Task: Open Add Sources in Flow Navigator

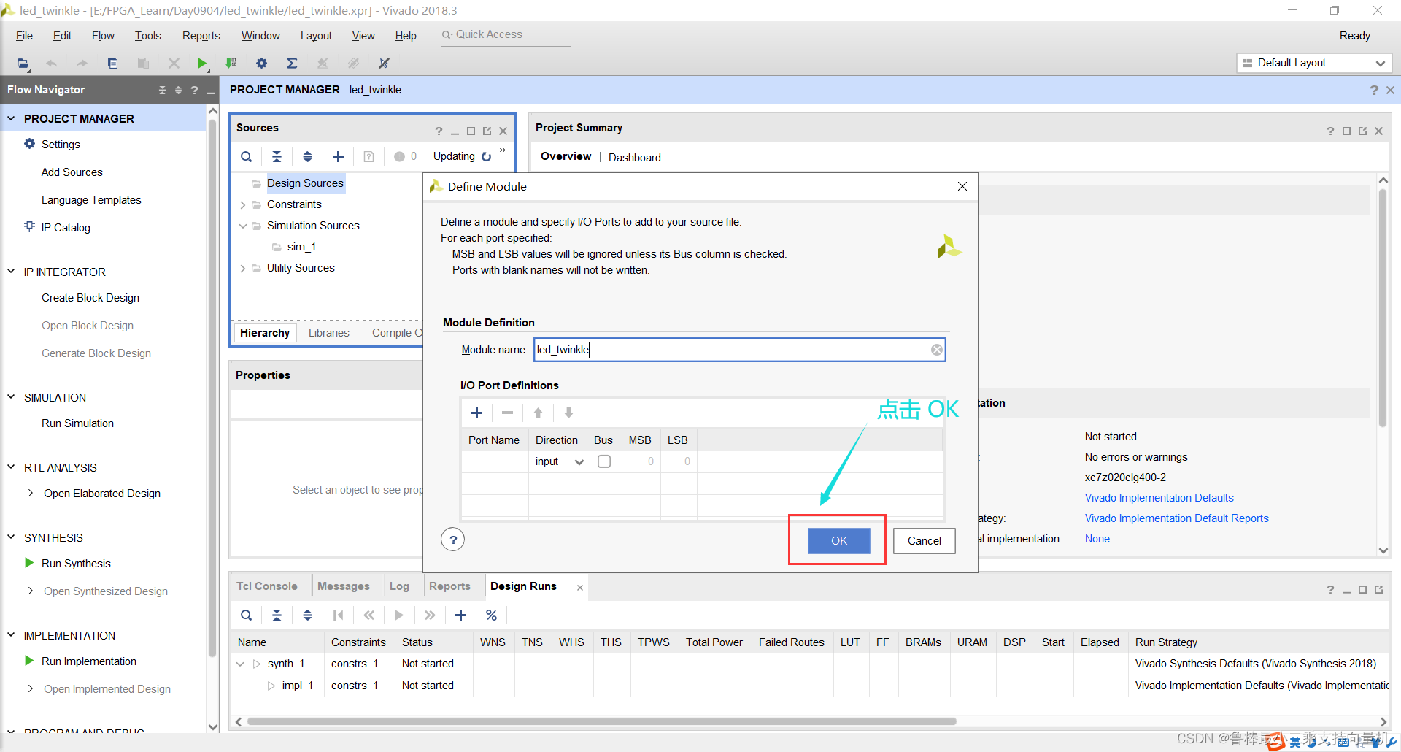Action: [72, 172]
